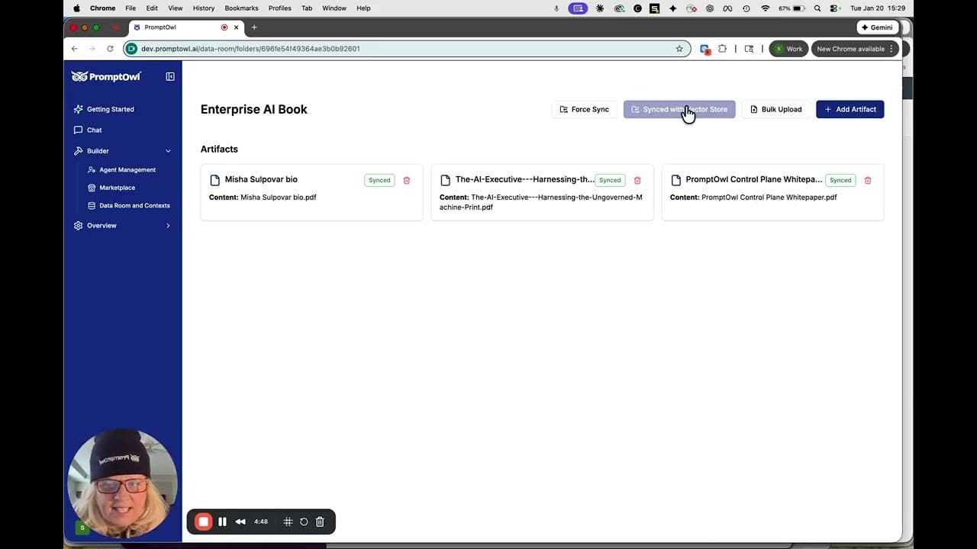
Task: Click the Overview gear icon
Action: pyautogui.click(x=79, y=225)
